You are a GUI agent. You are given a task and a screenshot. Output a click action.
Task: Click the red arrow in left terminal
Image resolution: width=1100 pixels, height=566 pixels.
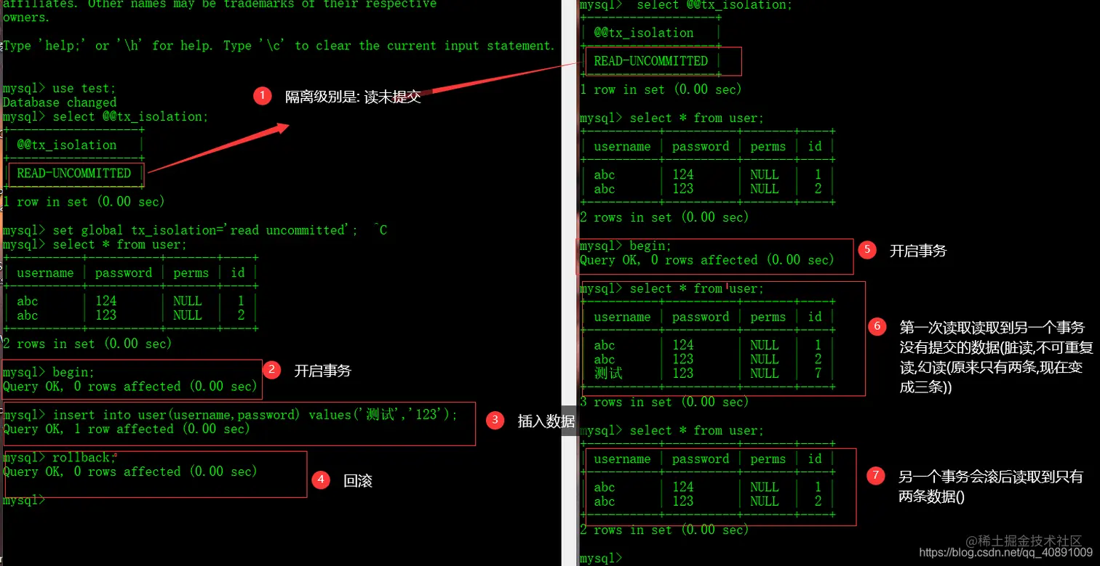click(x=218, y=147)
